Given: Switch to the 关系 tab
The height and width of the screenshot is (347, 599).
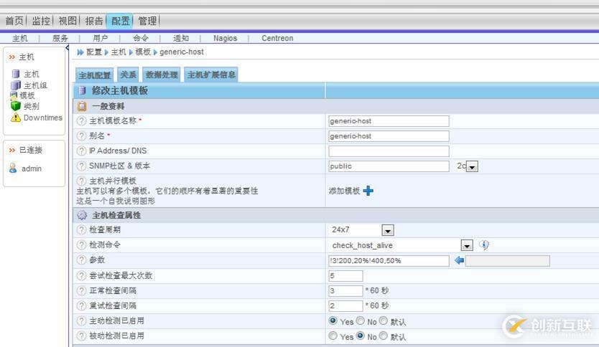Looking at the screenshot, I should click(x=128, y=75).
